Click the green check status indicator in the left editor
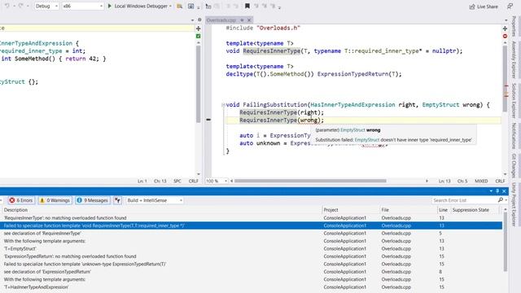The height and width of the screenshot is (293, 521). pyautogui.click(x=199, y=36)
